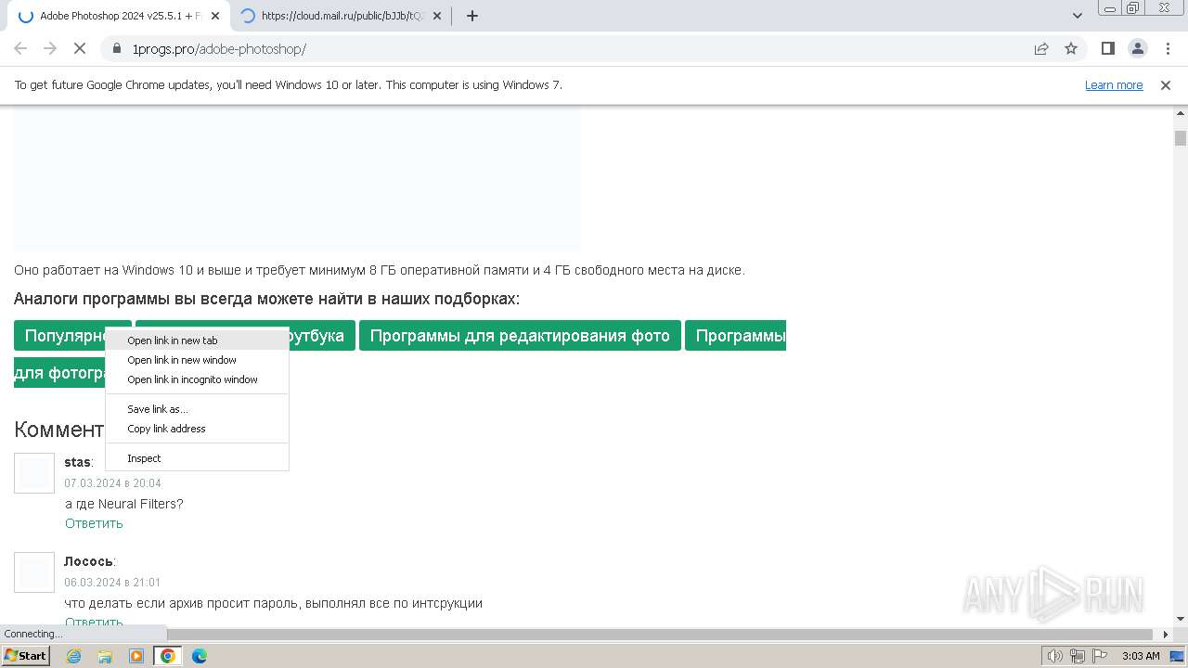This screenshot has height=668, width=1188.
Task: Select Save link as... option
Action: (x=197, y=409)
